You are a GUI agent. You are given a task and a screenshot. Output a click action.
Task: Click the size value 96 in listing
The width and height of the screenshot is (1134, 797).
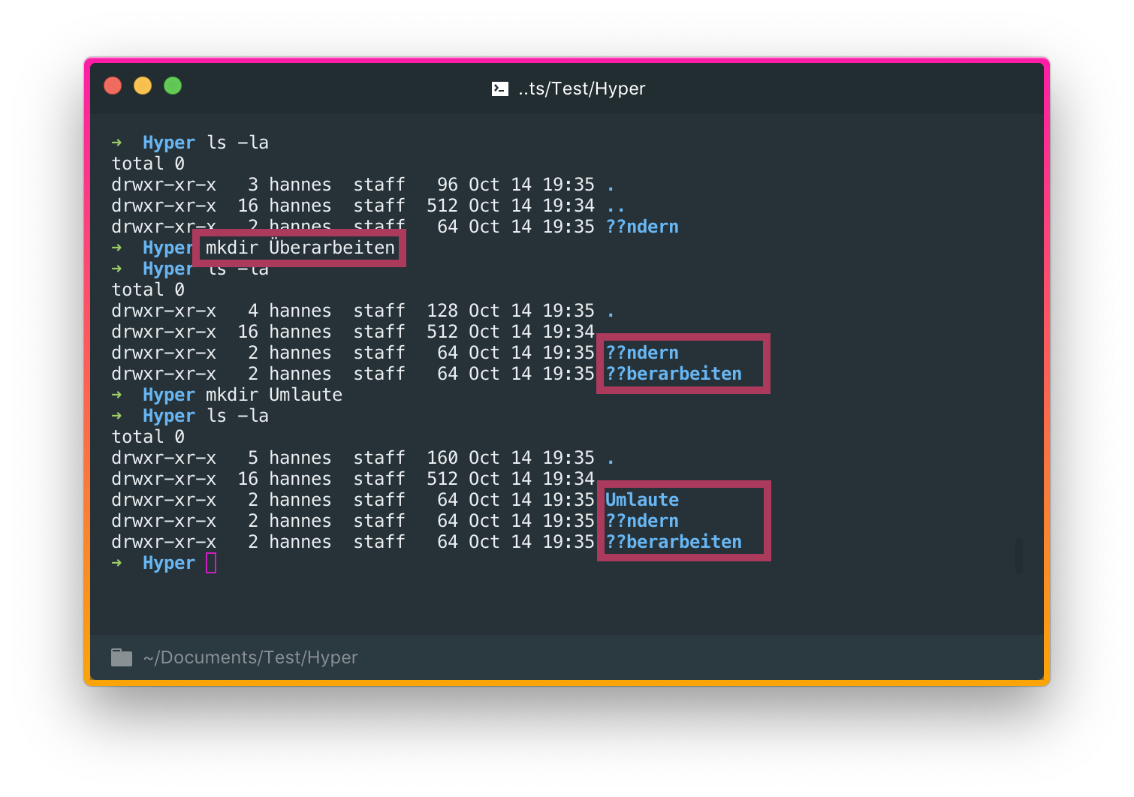448,185
